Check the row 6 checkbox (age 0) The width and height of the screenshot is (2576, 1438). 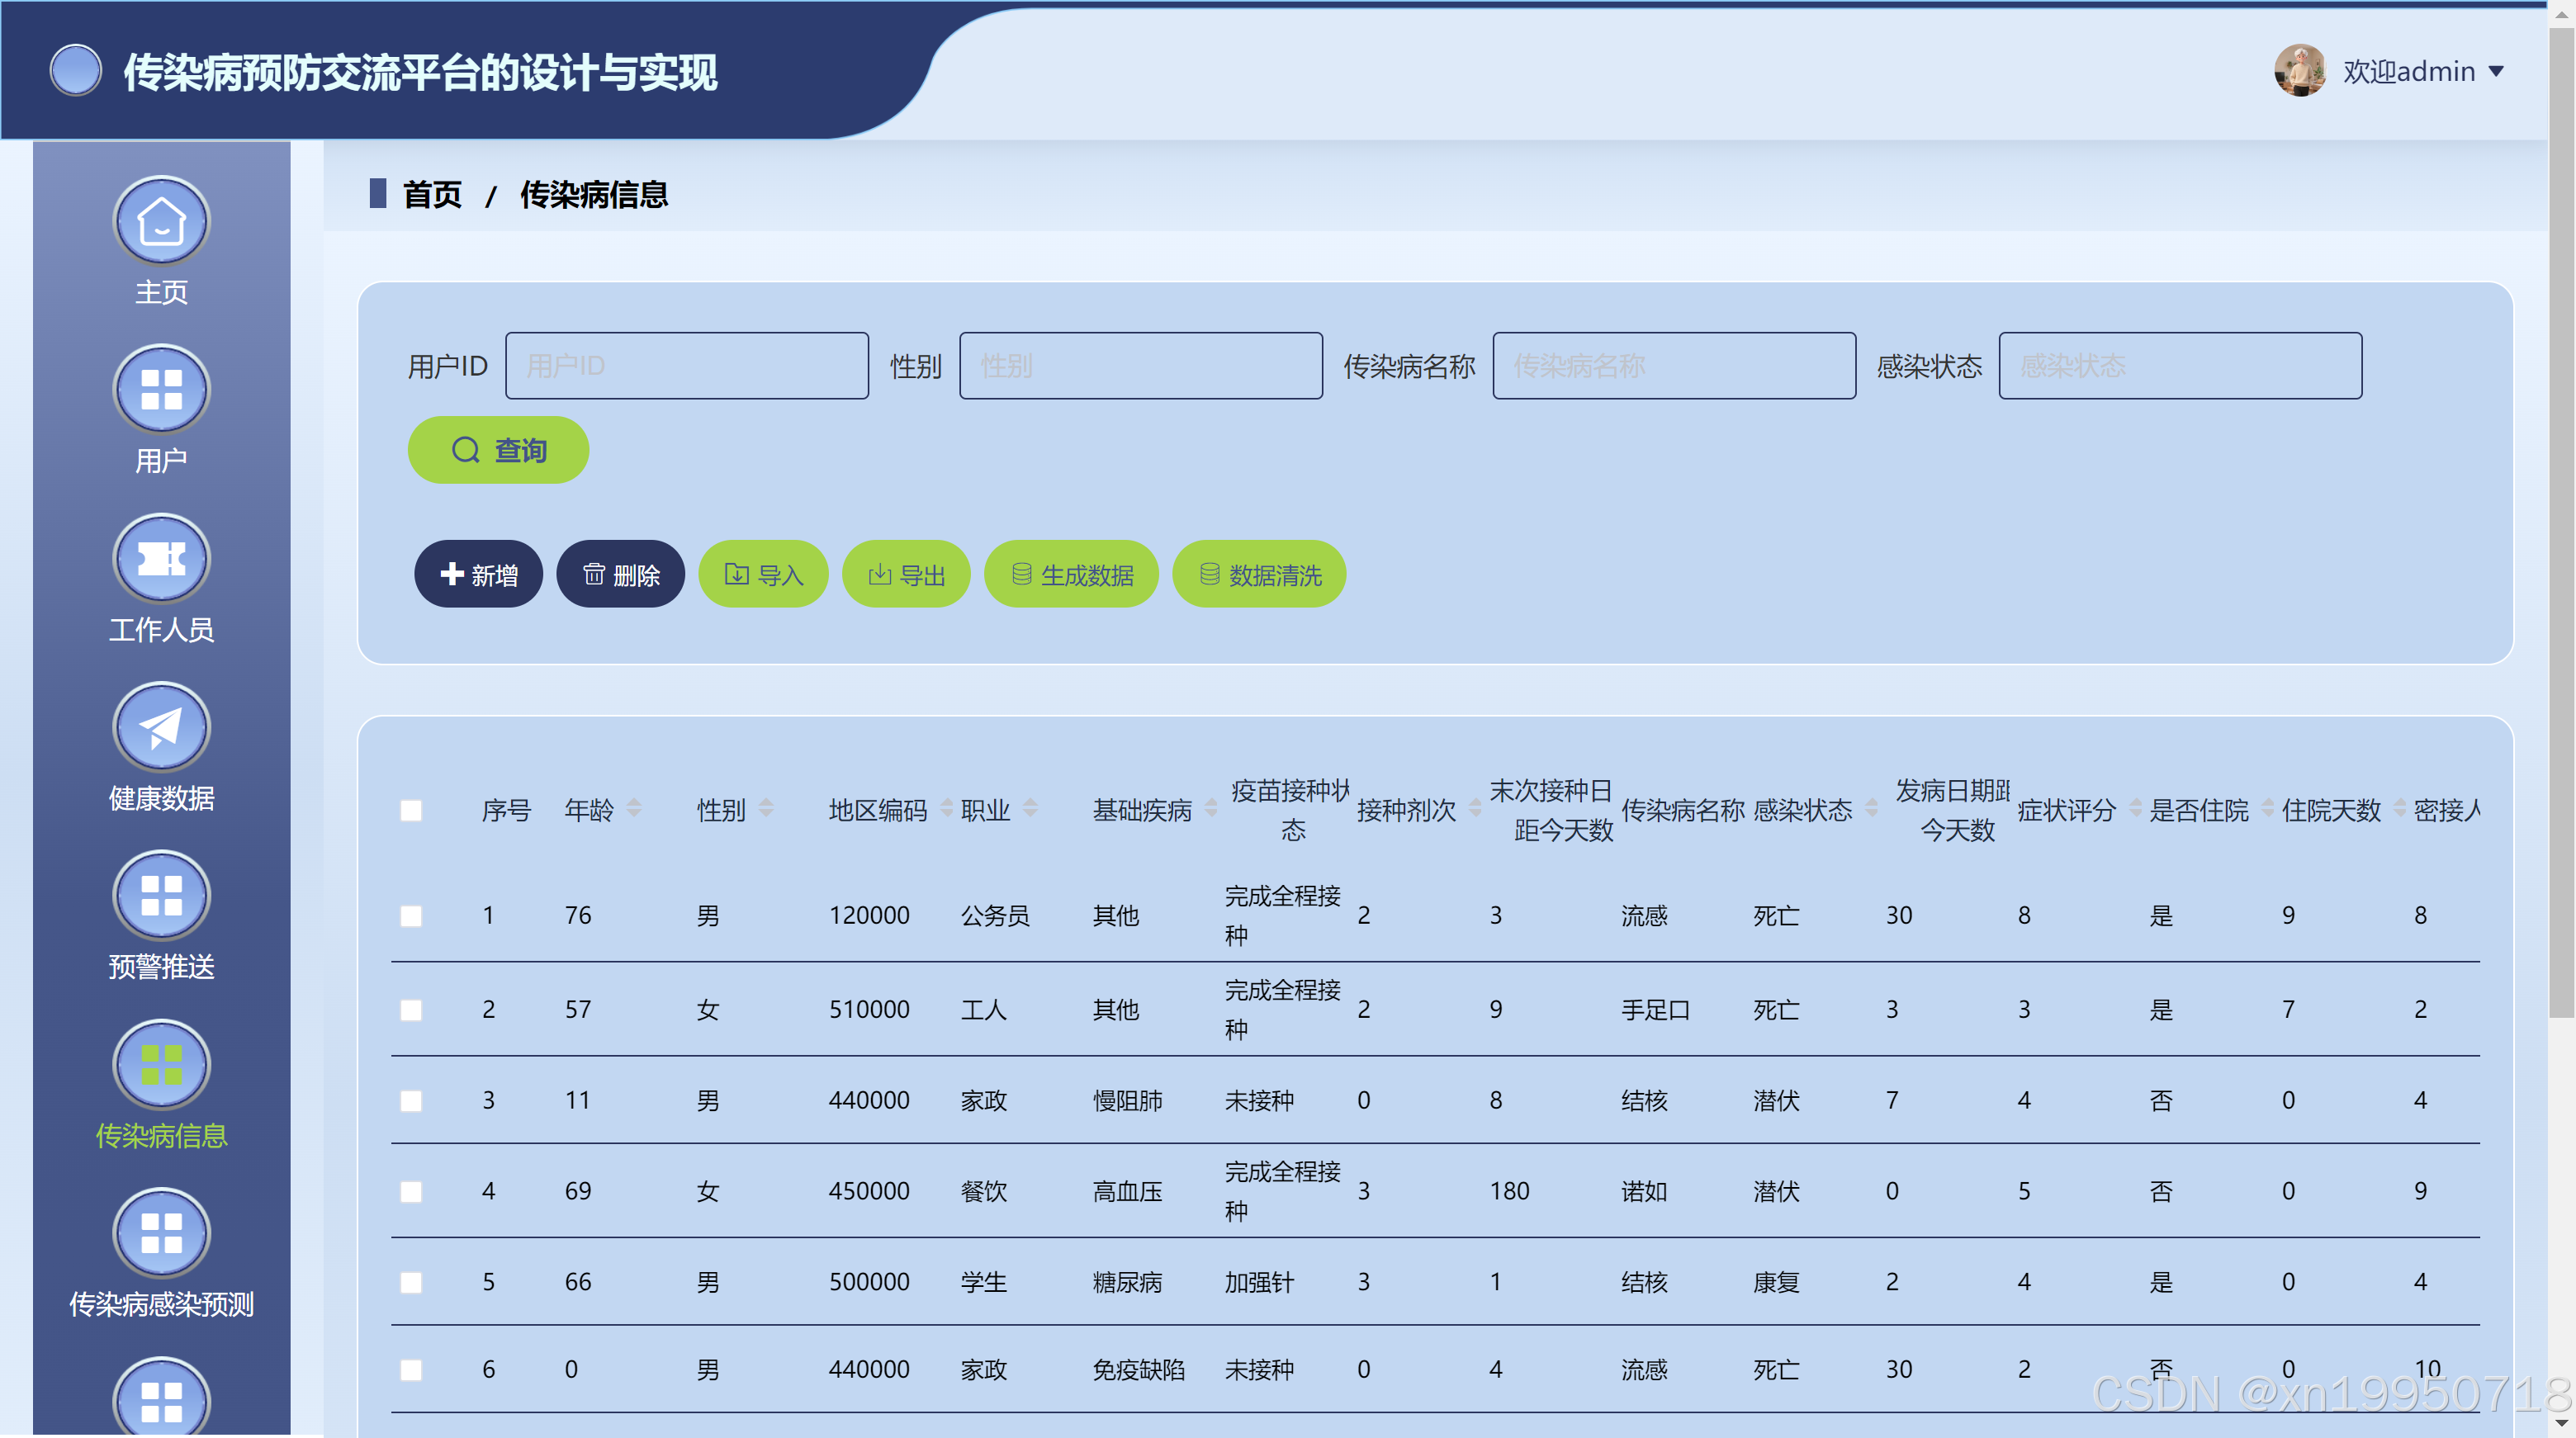click(411, 1369)
